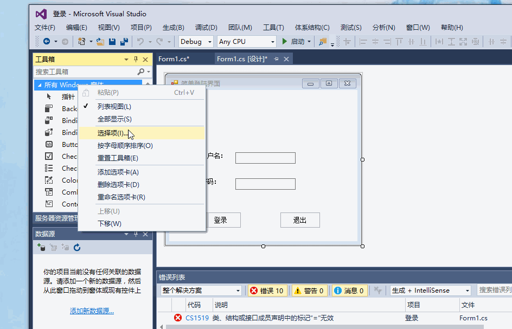Click the Save All icon
This screenshot has width=512, height=329.
tap(124, 41)
